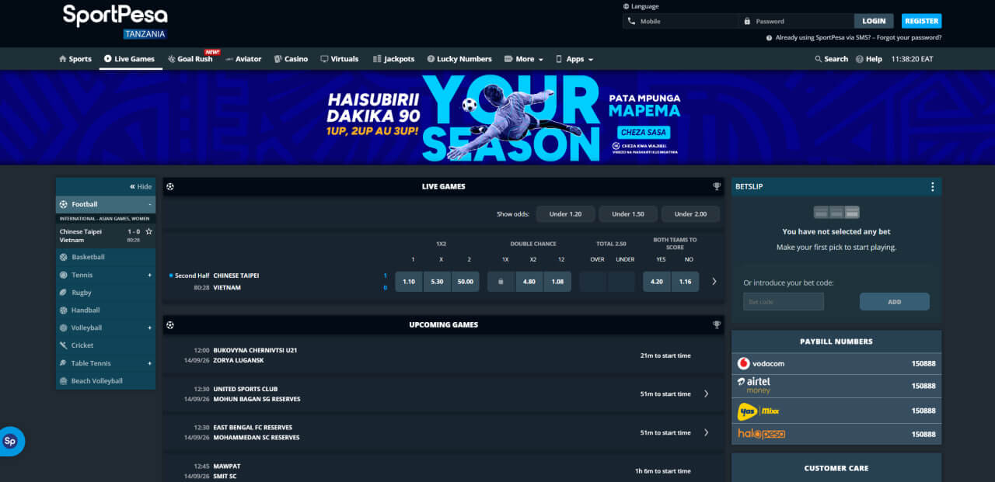Expand East Bengal FC Reserves match arrow

[706, 432]
